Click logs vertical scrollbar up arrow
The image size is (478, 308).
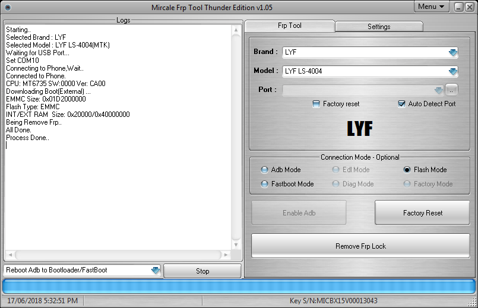236,30
